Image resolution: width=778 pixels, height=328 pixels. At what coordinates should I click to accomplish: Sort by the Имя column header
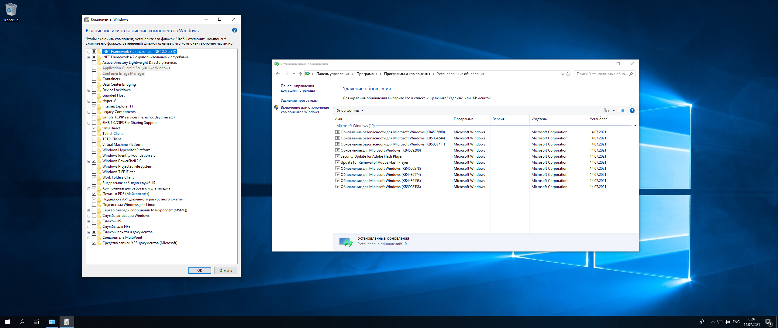(392, 119)
